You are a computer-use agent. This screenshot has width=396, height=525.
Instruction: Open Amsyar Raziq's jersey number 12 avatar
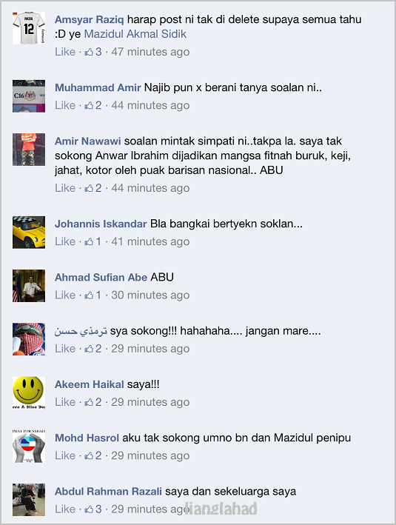coord(29,28)
